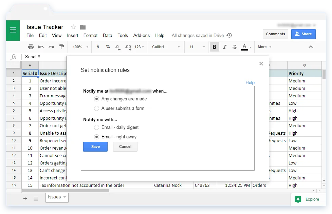This screenshot has width=332, height=214.
Task: Expand the More toolbar options
Action: tap(264, 47)
